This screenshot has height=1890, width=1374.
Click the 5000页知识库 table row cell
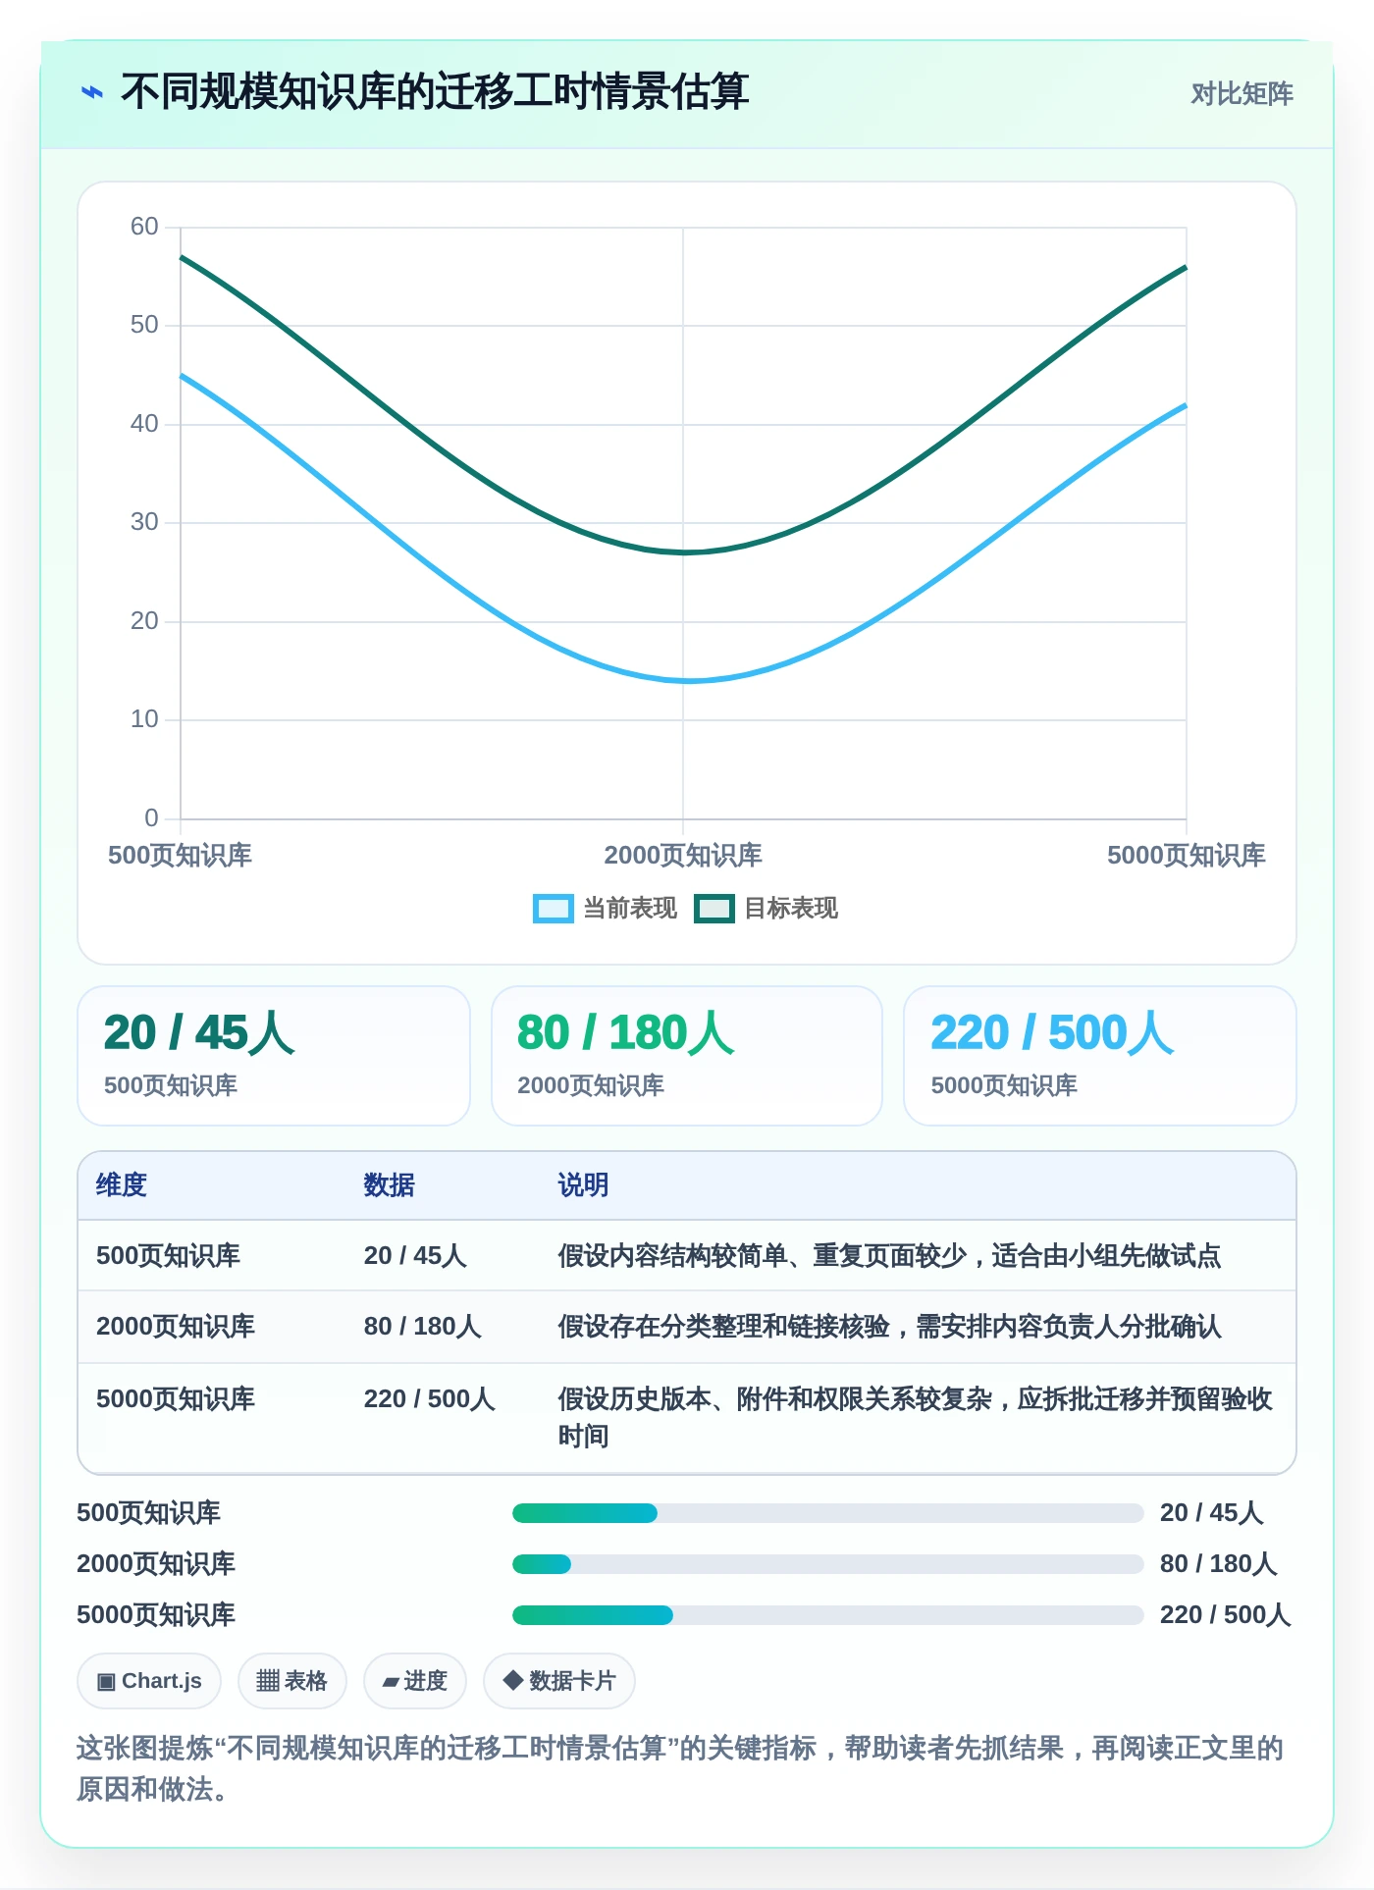click(x=176, y=1399)
